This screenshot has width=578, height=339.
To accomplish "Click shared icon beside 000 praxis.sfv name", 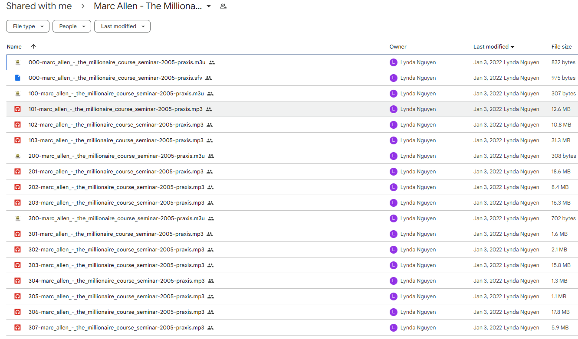I will (x=208, y=78).
